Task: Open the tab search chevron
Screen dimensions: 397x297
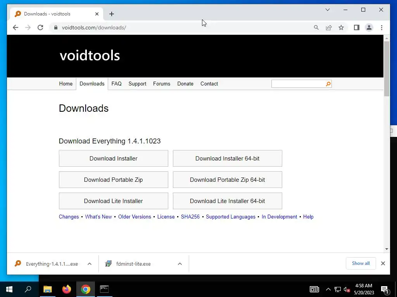Action: click(x=328, y=10)
